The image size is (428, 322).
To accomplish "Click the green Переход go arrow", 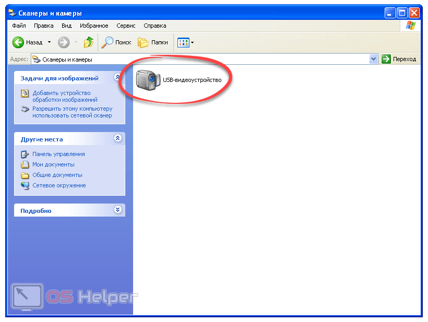I will [386, 59].
